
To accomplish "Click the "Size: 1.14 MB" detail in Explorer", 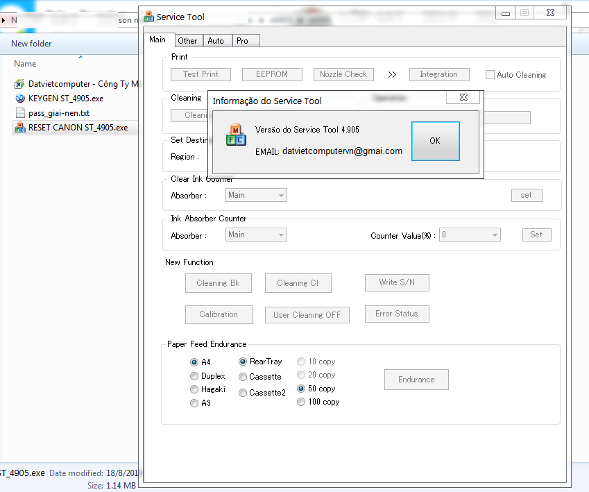I will 112,485.
